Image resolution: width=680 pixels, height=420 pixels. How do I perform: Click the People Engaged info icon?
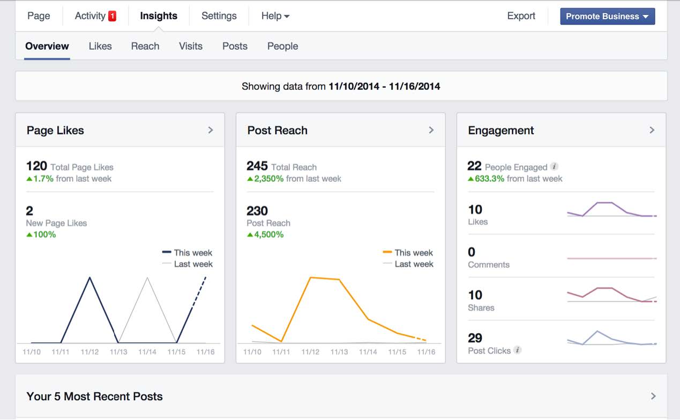point(555,166)
